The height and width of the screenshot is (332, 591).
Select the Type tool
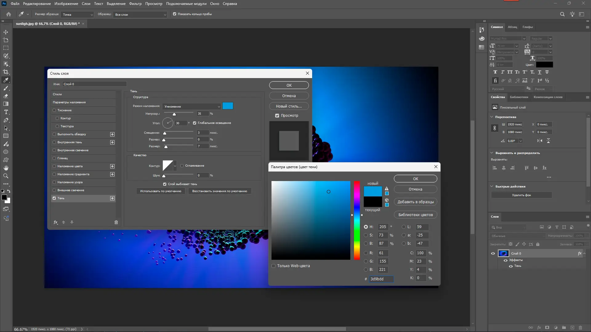tap(6, 112)
